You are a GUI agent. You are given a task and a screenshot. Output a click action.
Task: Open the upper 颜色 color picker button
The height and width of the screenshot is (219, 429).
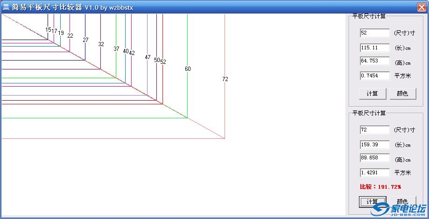[x=402, y=93]
